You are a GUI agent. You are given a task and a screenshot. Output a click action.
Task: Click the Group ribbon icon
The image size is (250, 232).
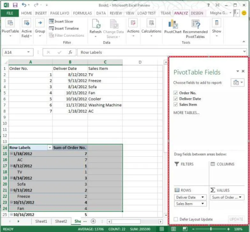click(x=40, y=23)
